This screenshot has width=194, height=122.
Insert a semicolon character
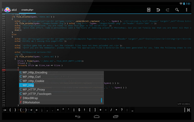tap(42, 110)
